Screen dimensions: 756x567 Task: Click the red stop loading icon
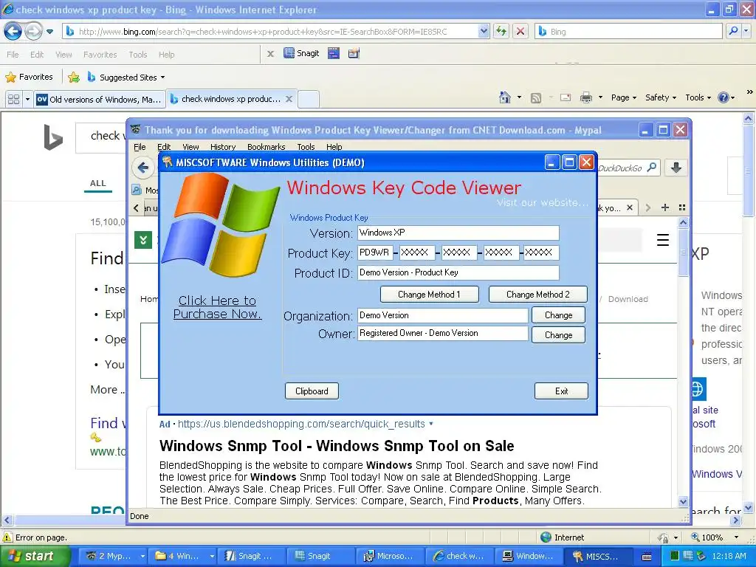(520, 32)
